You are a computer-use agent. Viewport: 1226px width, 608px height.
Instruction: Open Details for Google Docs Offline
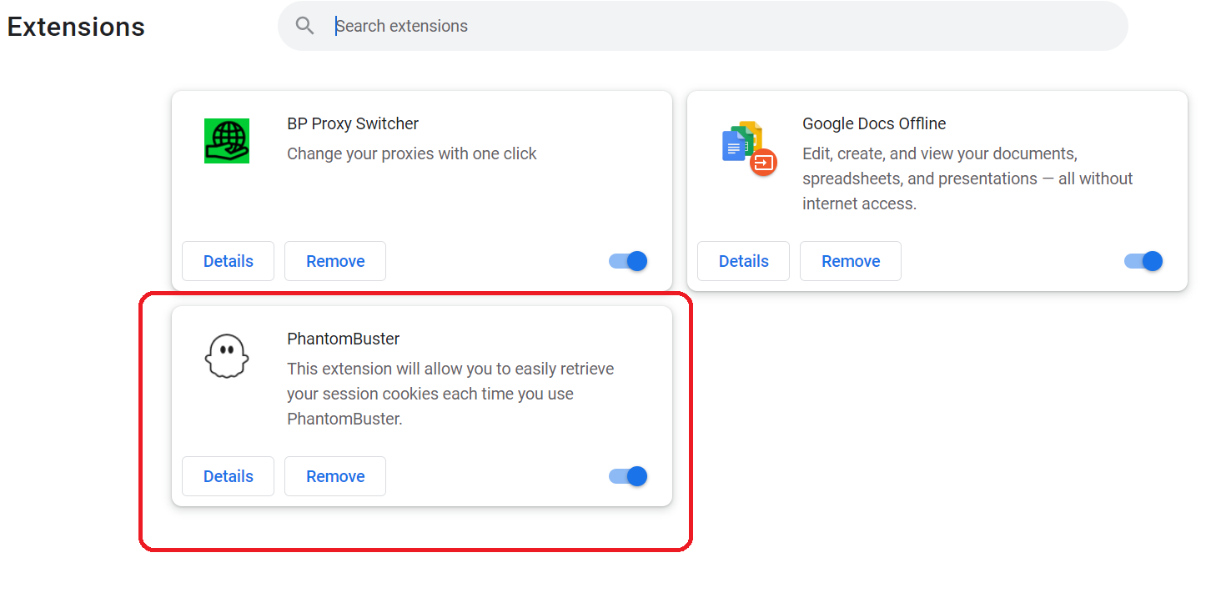pos(744,261)
